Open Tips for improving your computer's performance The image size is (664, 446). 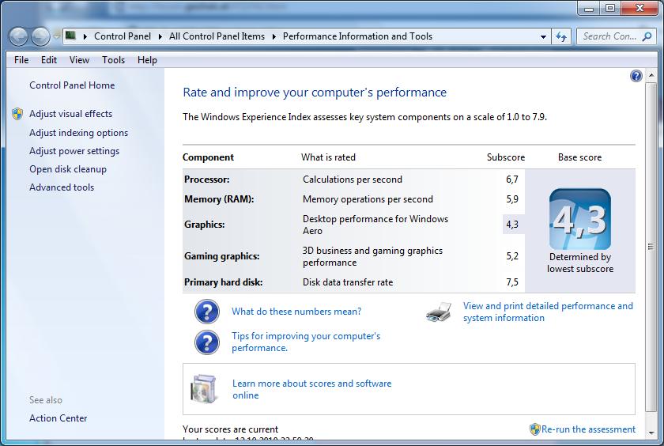coord(306,342)
